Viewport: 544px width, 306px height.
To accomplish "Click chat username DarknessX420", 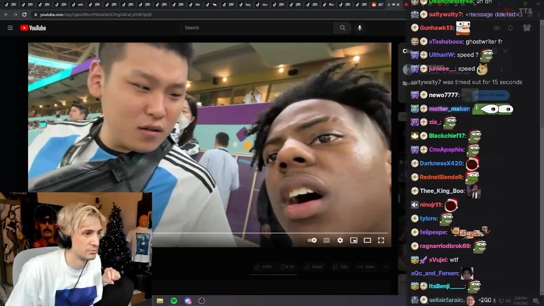I will coord(441,163).
